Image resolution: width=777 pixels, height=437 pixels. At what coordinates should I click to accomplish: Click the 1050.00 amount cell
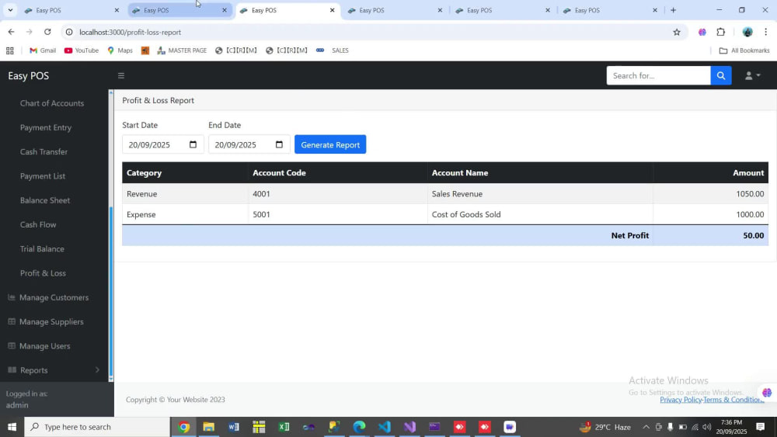click(x=711, y=194)
